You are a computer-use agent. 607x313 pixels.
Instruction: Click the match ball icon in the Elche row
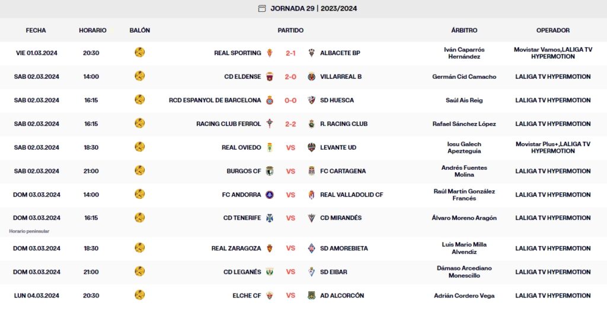click(x=140, y=295)
